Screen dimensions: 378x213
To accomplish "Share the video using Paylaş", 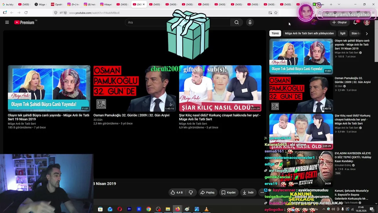I will 207,193.
